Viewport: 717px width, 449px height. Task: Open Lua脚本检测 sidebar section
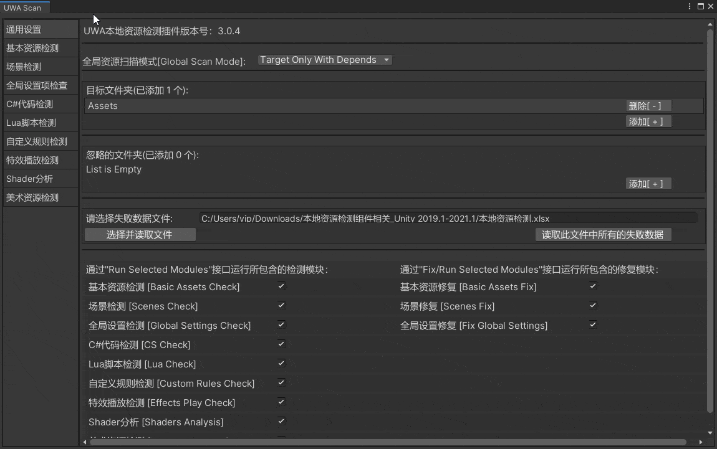(41, 123)
